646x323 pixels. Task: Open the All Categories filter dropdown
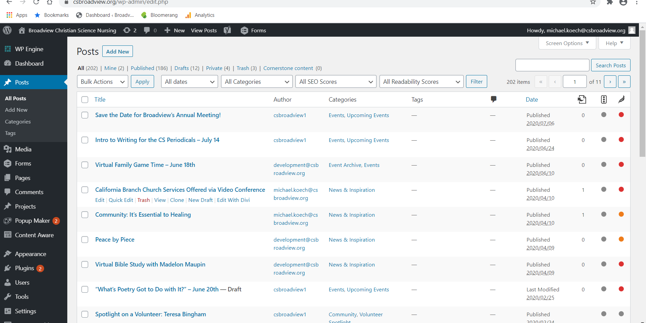tap(256, 81)
